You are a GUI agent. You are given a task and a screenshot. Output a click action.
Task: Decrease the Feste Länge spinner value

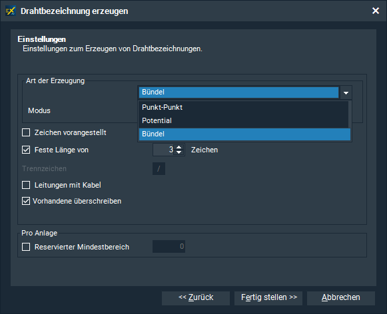[x=179, y=152]
